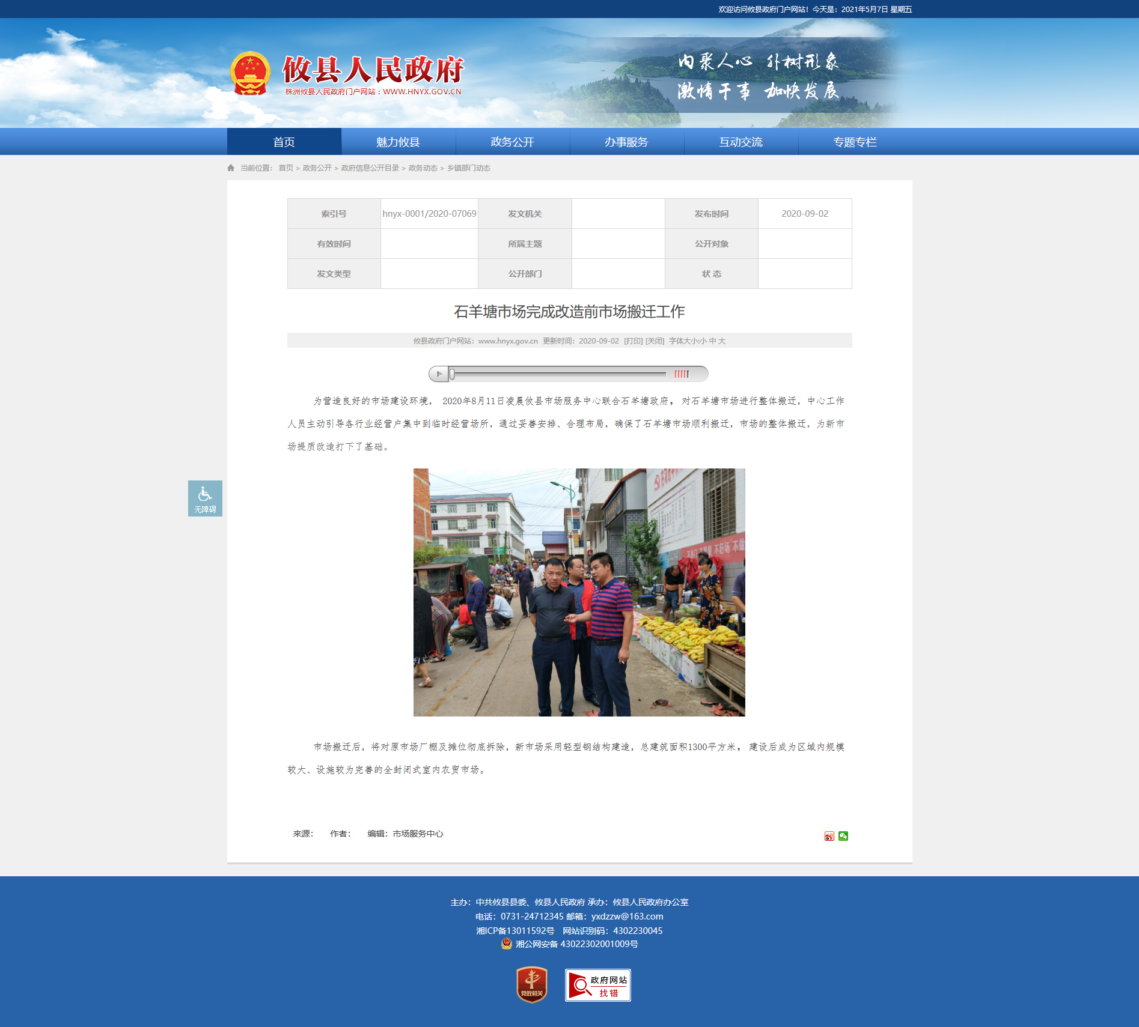Click the 党政机关 red badge icon
This screenshot has height=1027, width=1139.
point(532,985)
